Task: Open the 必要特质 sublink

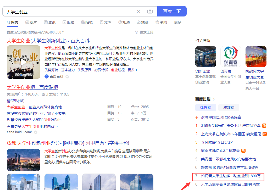Action: click(101, 70)
